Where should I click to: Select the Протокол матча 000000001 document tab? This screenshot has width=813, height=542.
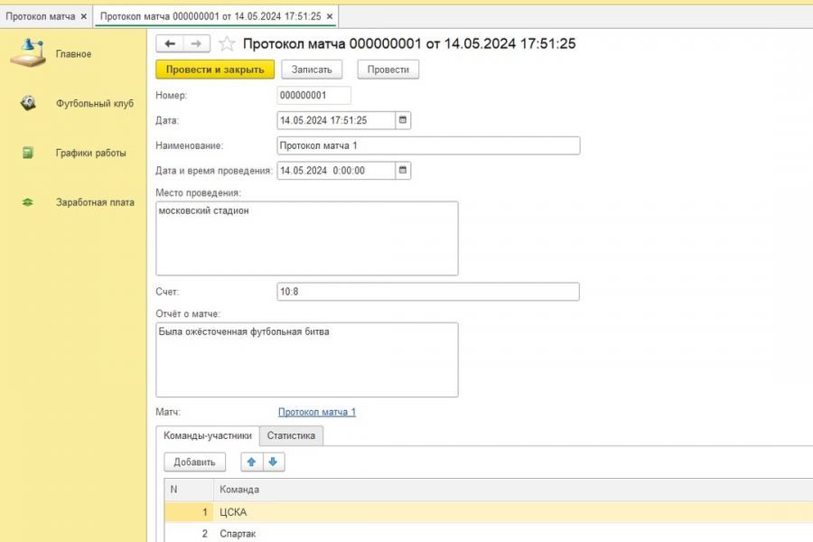210,16
